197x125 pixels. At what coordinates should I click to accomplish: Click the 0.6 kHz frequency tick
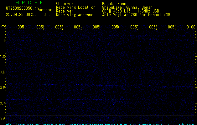[x=3, y=119]
